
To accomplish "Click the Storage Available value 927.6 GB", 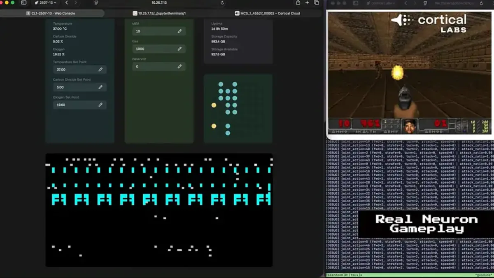I will [219, 54].
